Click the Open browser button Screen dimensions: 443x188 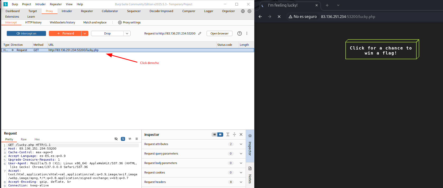point(220,33)
